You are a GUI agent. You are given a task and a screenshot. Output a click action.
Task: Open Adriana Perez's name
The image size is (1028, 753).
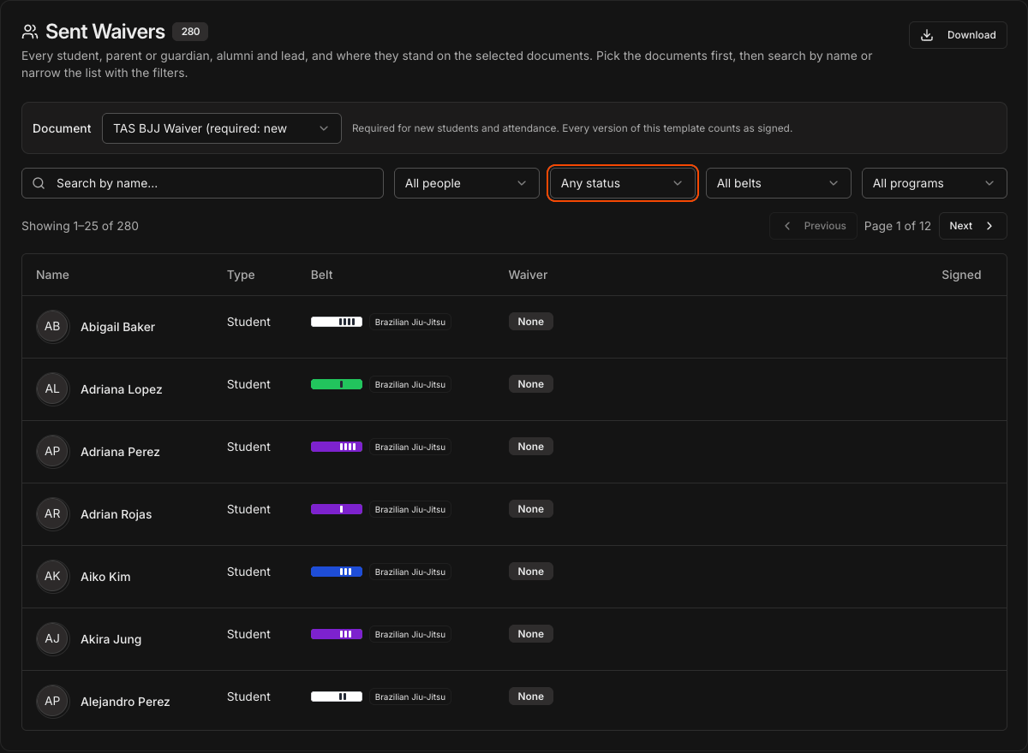[x=120, y=452]
